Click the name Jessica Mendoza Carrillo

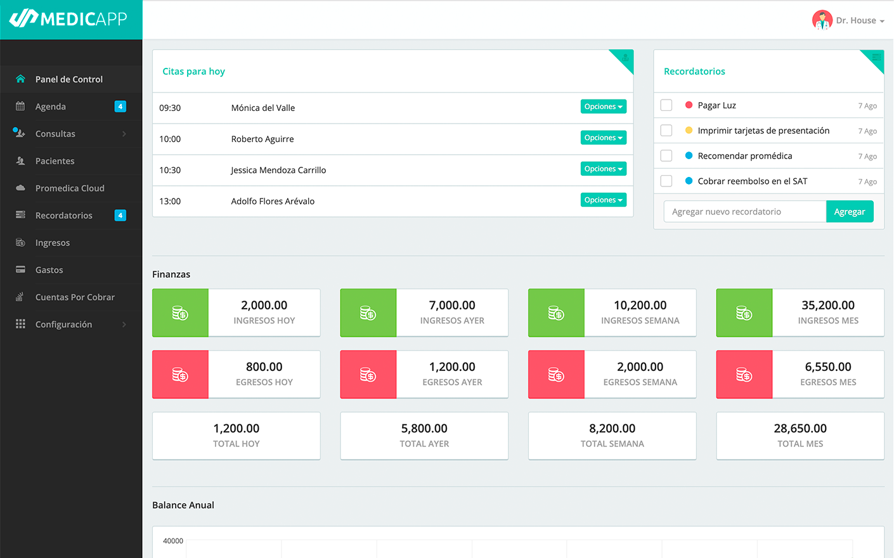tap(278, 170)
